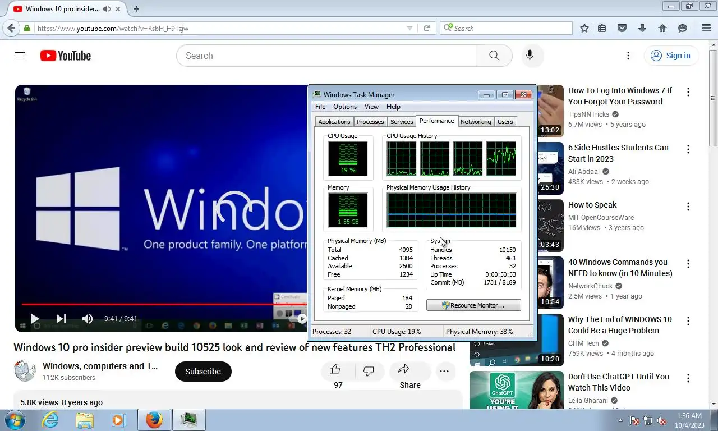Screen dimensions: 718x431
Task: Click the Firefox toolbar search box
Action: [506, 28]
